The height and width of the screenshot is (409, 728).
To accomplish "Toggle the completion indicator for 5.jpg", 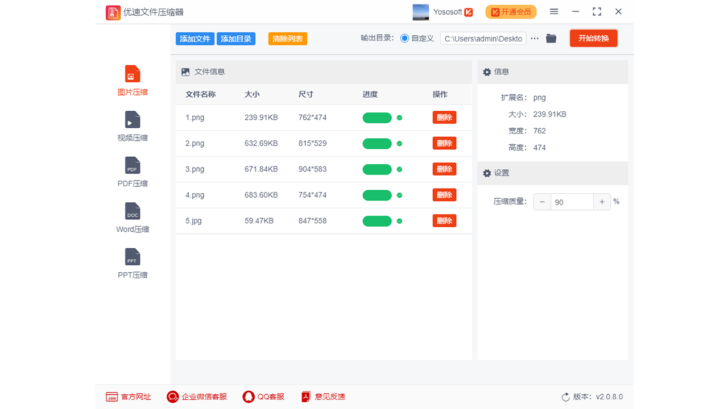I will 399,220.
